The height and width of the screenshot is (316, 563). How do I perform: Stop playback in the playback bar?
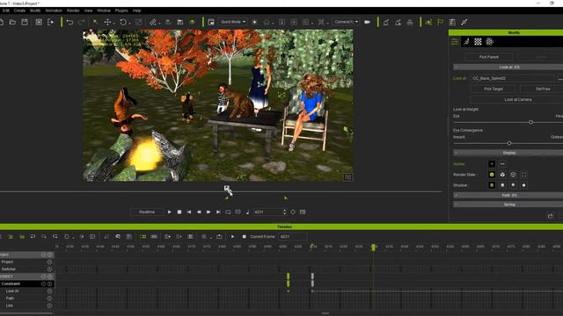tap(179, 212)
